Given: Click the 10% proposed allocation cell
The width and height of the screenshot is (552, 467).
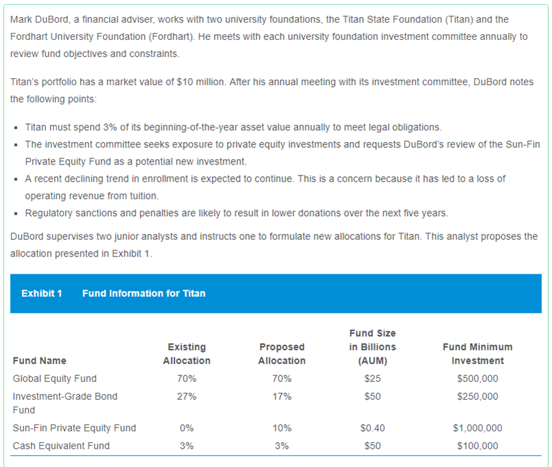Looking at the screenshot, I should coord(282,428).
